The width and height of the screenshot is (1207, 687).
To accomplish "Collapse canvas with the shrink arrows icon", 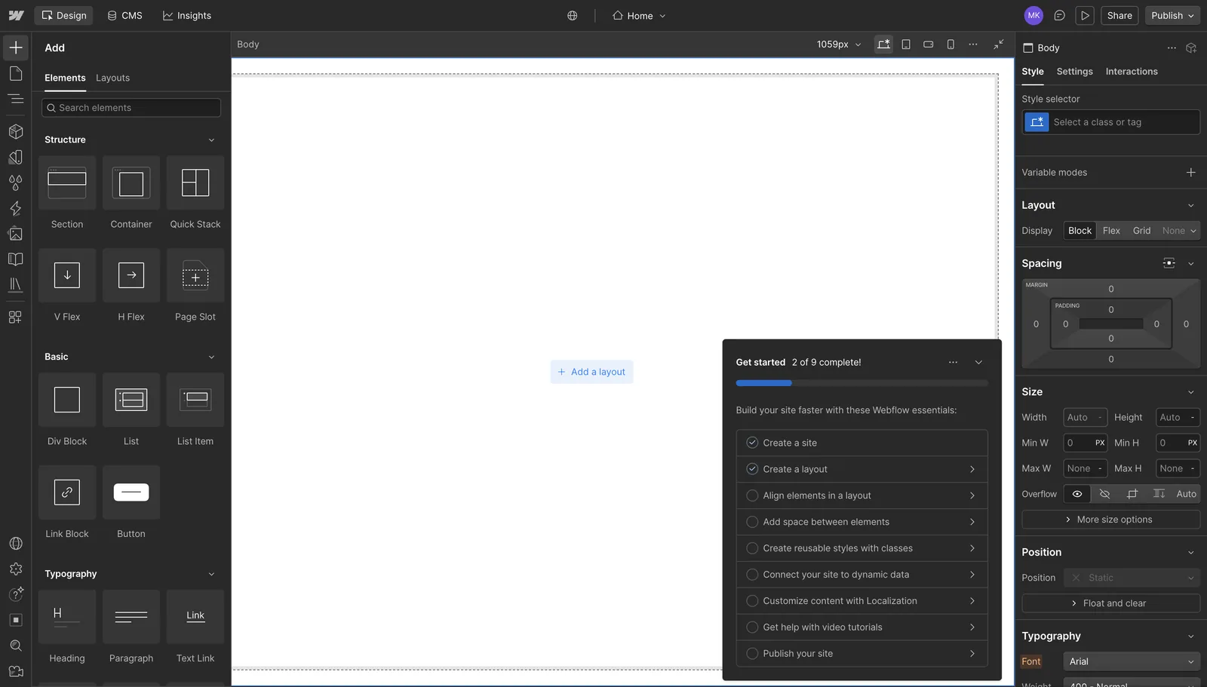I will (999, 44).
